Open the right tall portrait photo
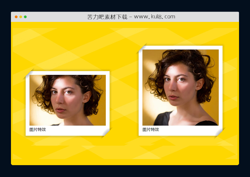 180,87
